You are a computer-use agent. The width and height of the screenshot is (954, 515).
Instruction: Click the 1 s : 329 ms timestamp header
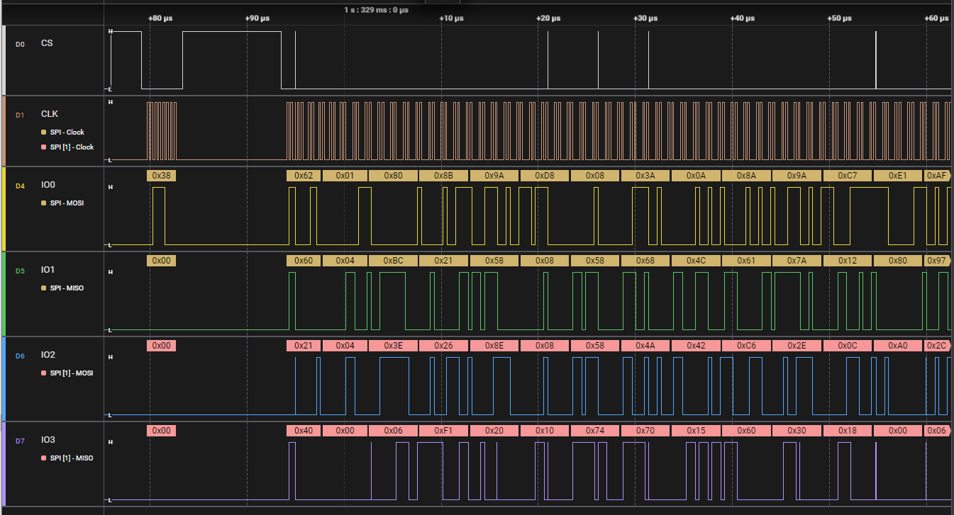pyautogui.click(x=376, y=10)
